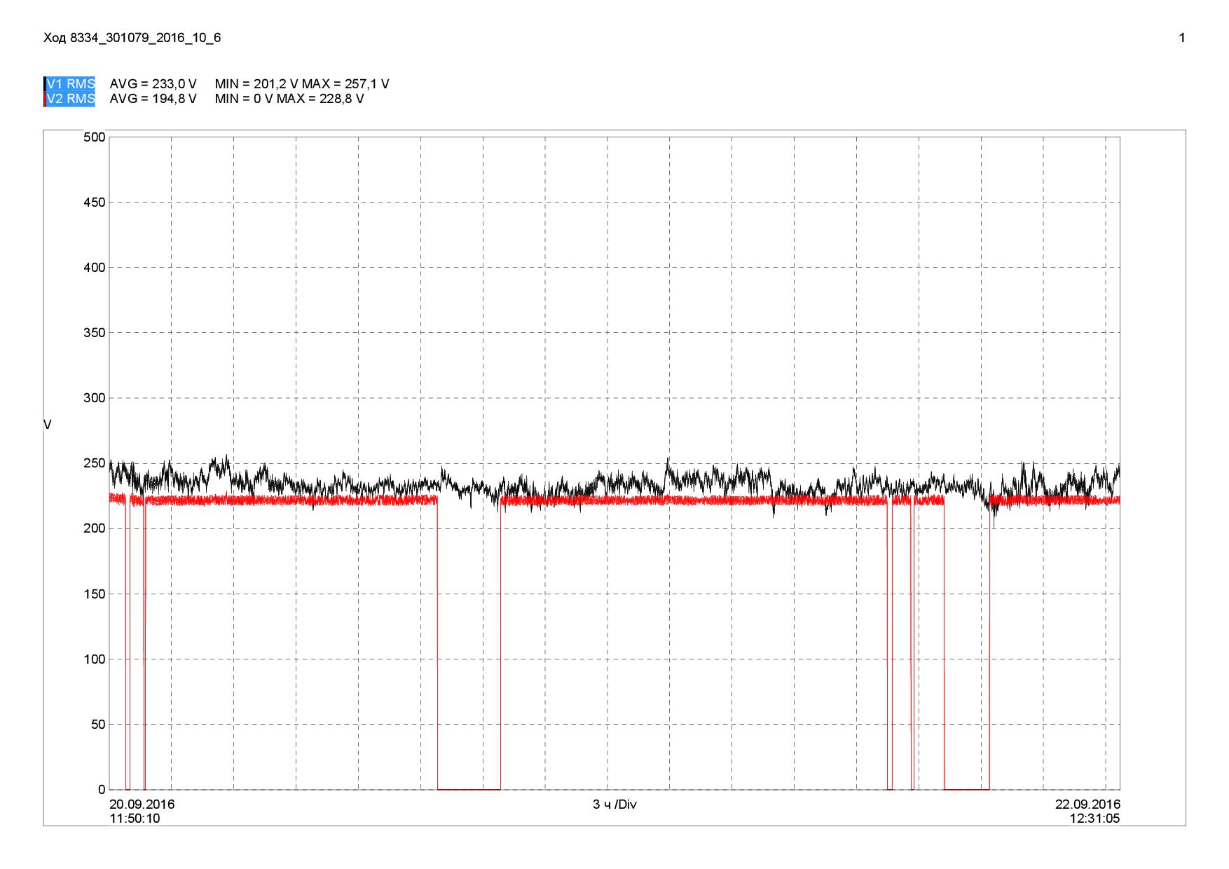
Task: Click the 3 ч /Div time scale label
Action: tap(614, 805)
